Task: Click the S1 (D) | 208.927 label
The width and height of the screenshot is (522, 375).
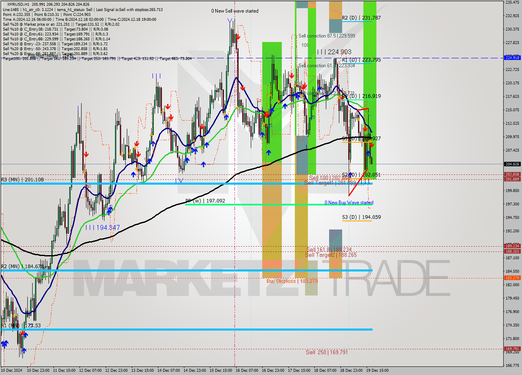Action: 361,139
